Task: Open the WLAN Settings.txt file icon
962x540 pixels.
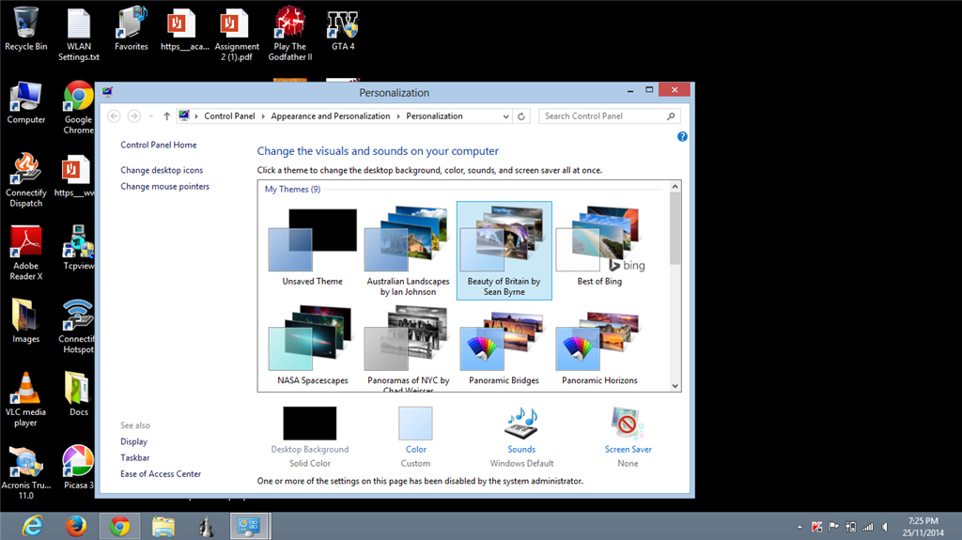Action: pyautogui.click(x=79, y=34)
